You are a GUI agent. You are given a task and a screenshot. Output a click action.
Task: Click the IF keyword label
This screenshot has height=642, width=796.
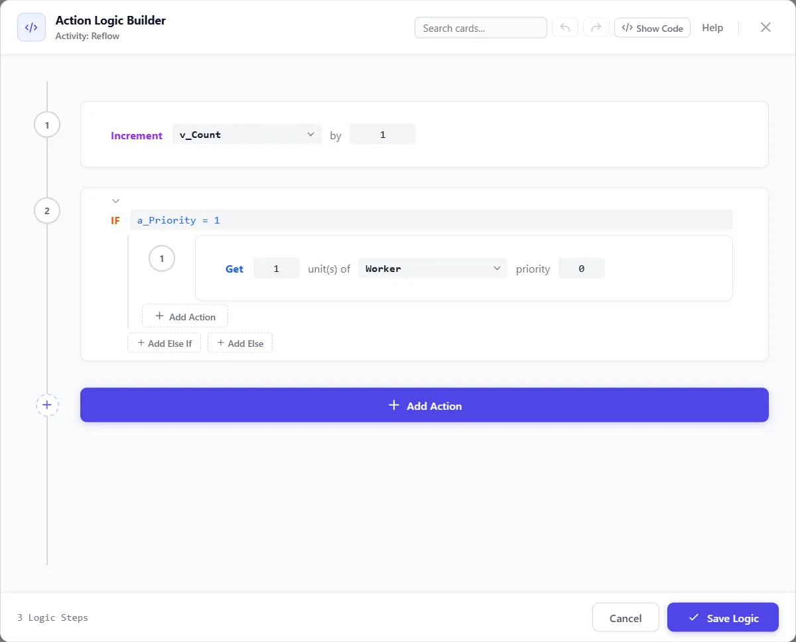click(x=115, y=220)
